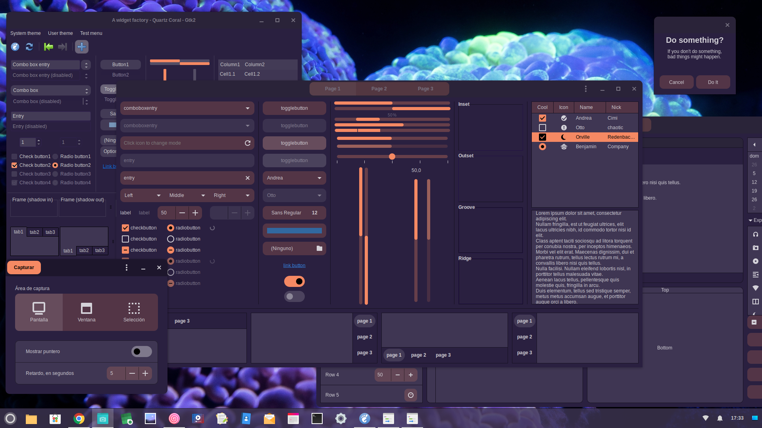Click the columns layout icon in the right side panel
Viewport: 762px width, 428px height.
[x=756, y=302]
